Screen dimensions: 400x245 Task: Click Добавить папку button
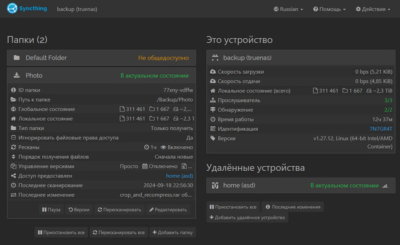[172, 232]
